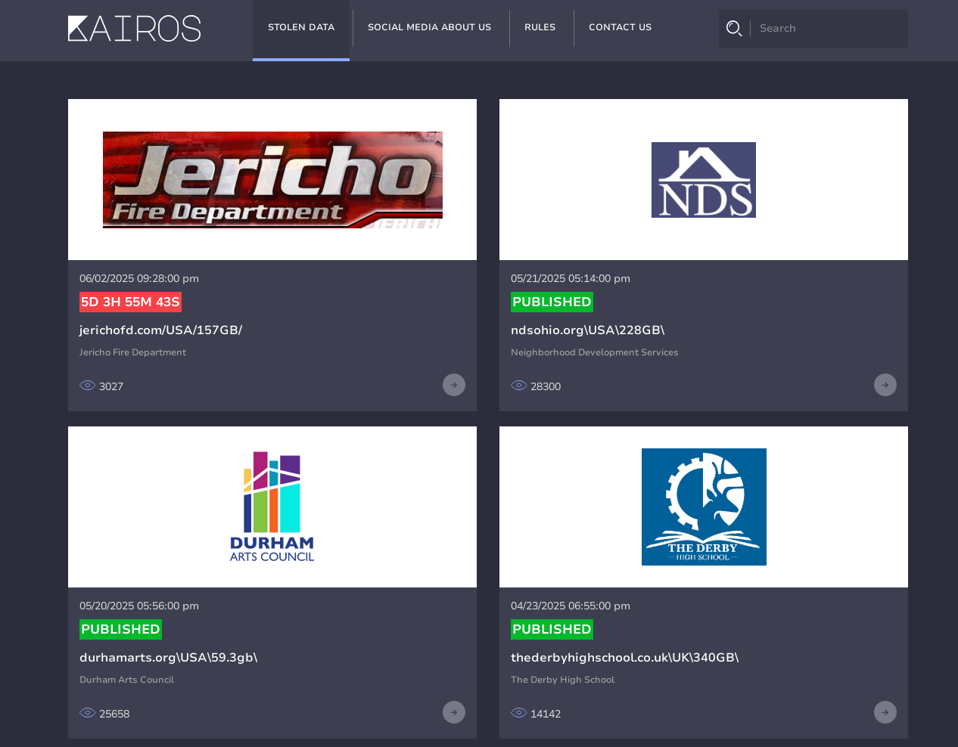Click the view count 3027

[x=111, y=386]
